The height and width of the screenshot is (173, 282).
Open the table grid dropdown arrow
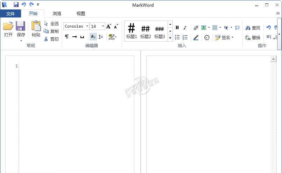(x=220, y=28)
